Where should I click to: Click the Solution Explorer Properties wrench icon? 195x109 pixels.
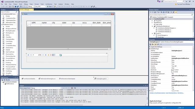point(173,12)
